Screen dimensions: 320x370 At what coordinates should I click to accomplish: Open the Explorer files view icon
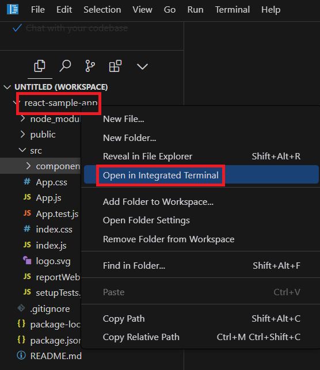coord(40,66)
